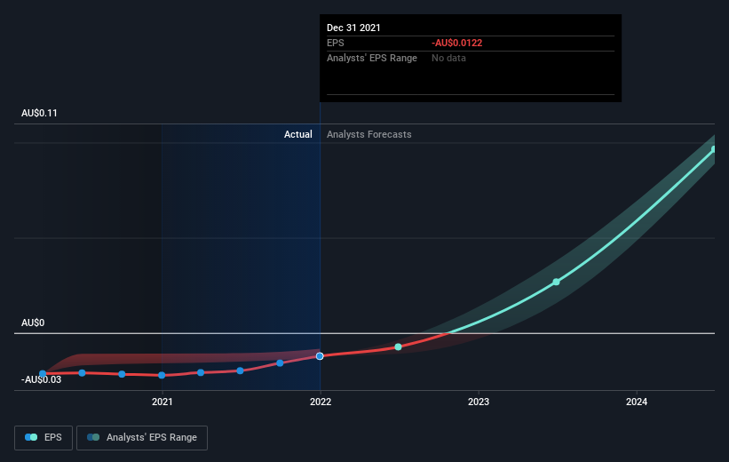Viewport: 729px width, 462px height.
Task: Click the 2023 x-axis label
Action: pos(479,402)
